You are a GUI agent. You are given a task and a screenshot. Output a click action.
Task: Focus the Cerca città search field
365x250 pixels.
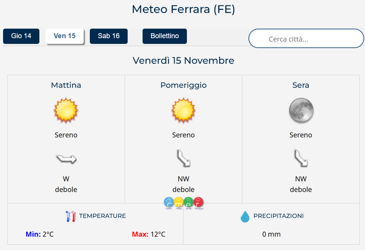pyautogui.click(x=306, y=39)
